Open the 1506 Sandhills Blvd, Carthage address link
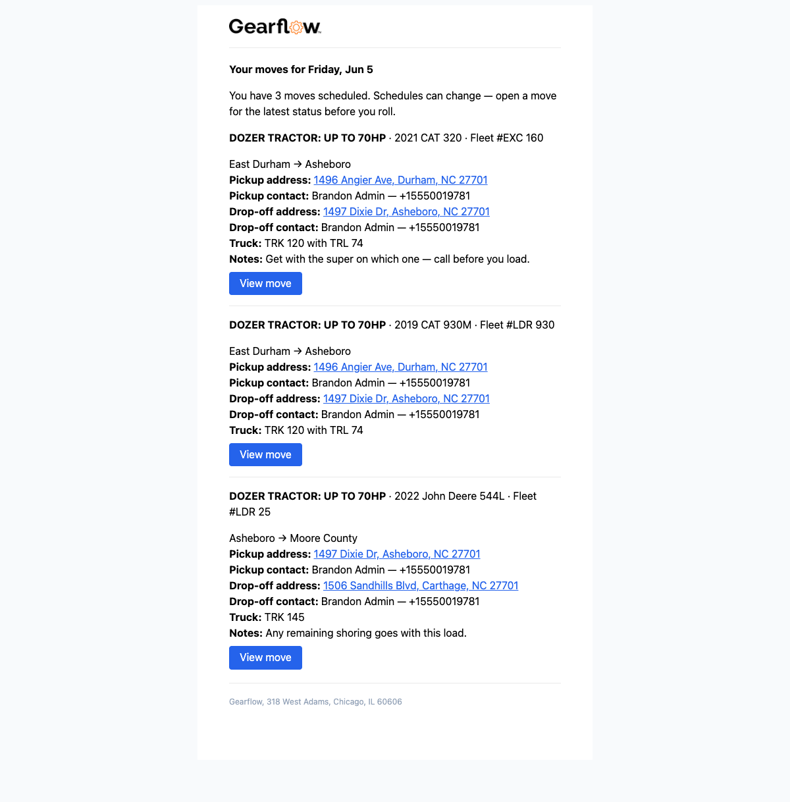Screen dimensions: 790x802 pos(421,585)
